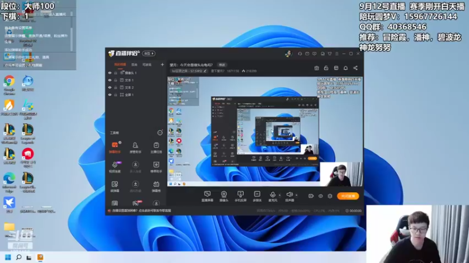Switch to the second scene tab
This screenshot has height=263, width=469.
click(x=134, y=64)
